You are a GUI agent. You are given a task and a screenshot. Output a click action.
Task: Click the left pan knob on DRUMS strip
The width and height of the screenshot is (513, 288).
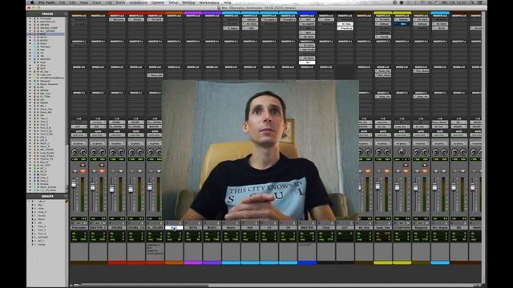click(x=113, y=152)
